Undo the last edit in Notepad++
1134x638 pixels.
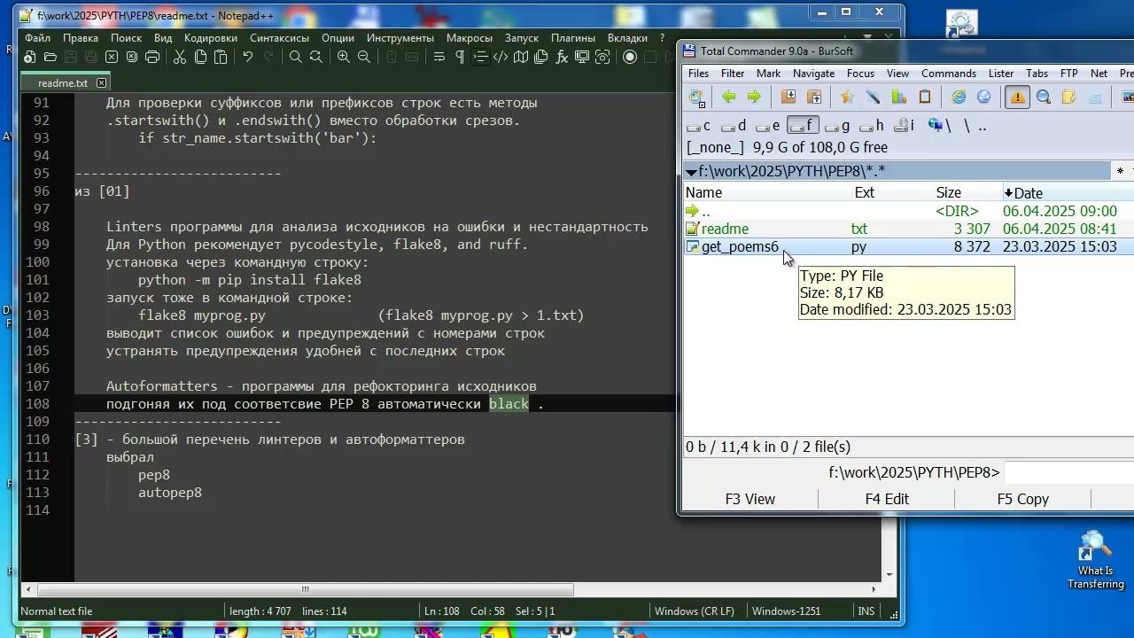pyautogui.click(x=248, y=57)
